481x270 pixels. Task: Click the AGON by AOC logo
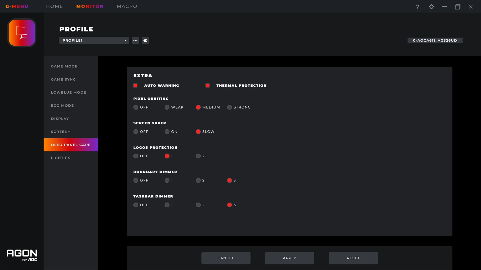[22, 255]
